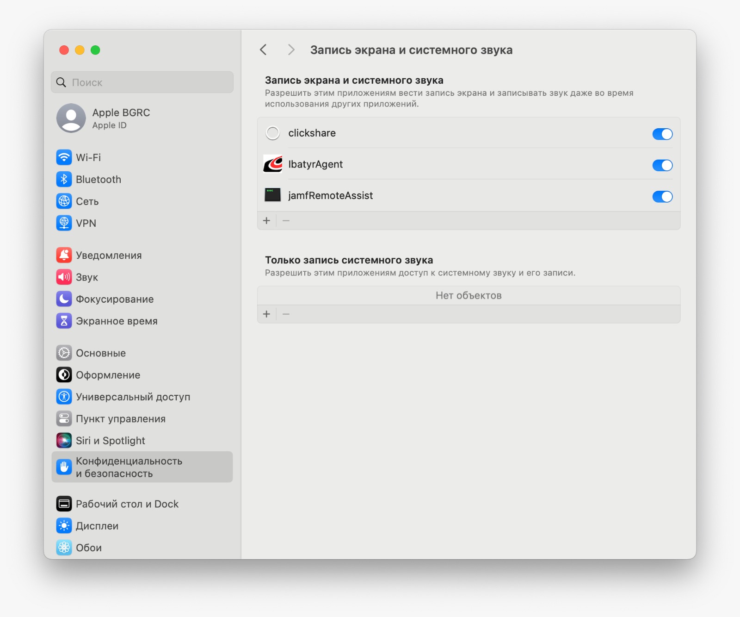The image size is (740, 617).
Task: Click the Нет объектов empty list
Action: [x=469, y=295]
